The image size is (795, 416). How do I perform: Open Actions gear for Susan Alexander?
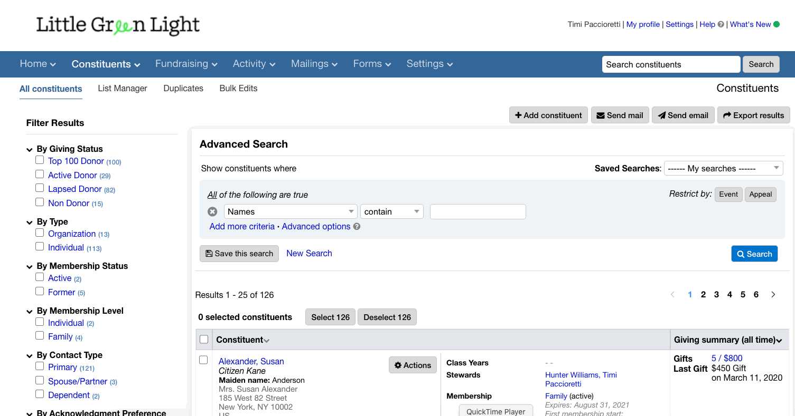point(413,365)
